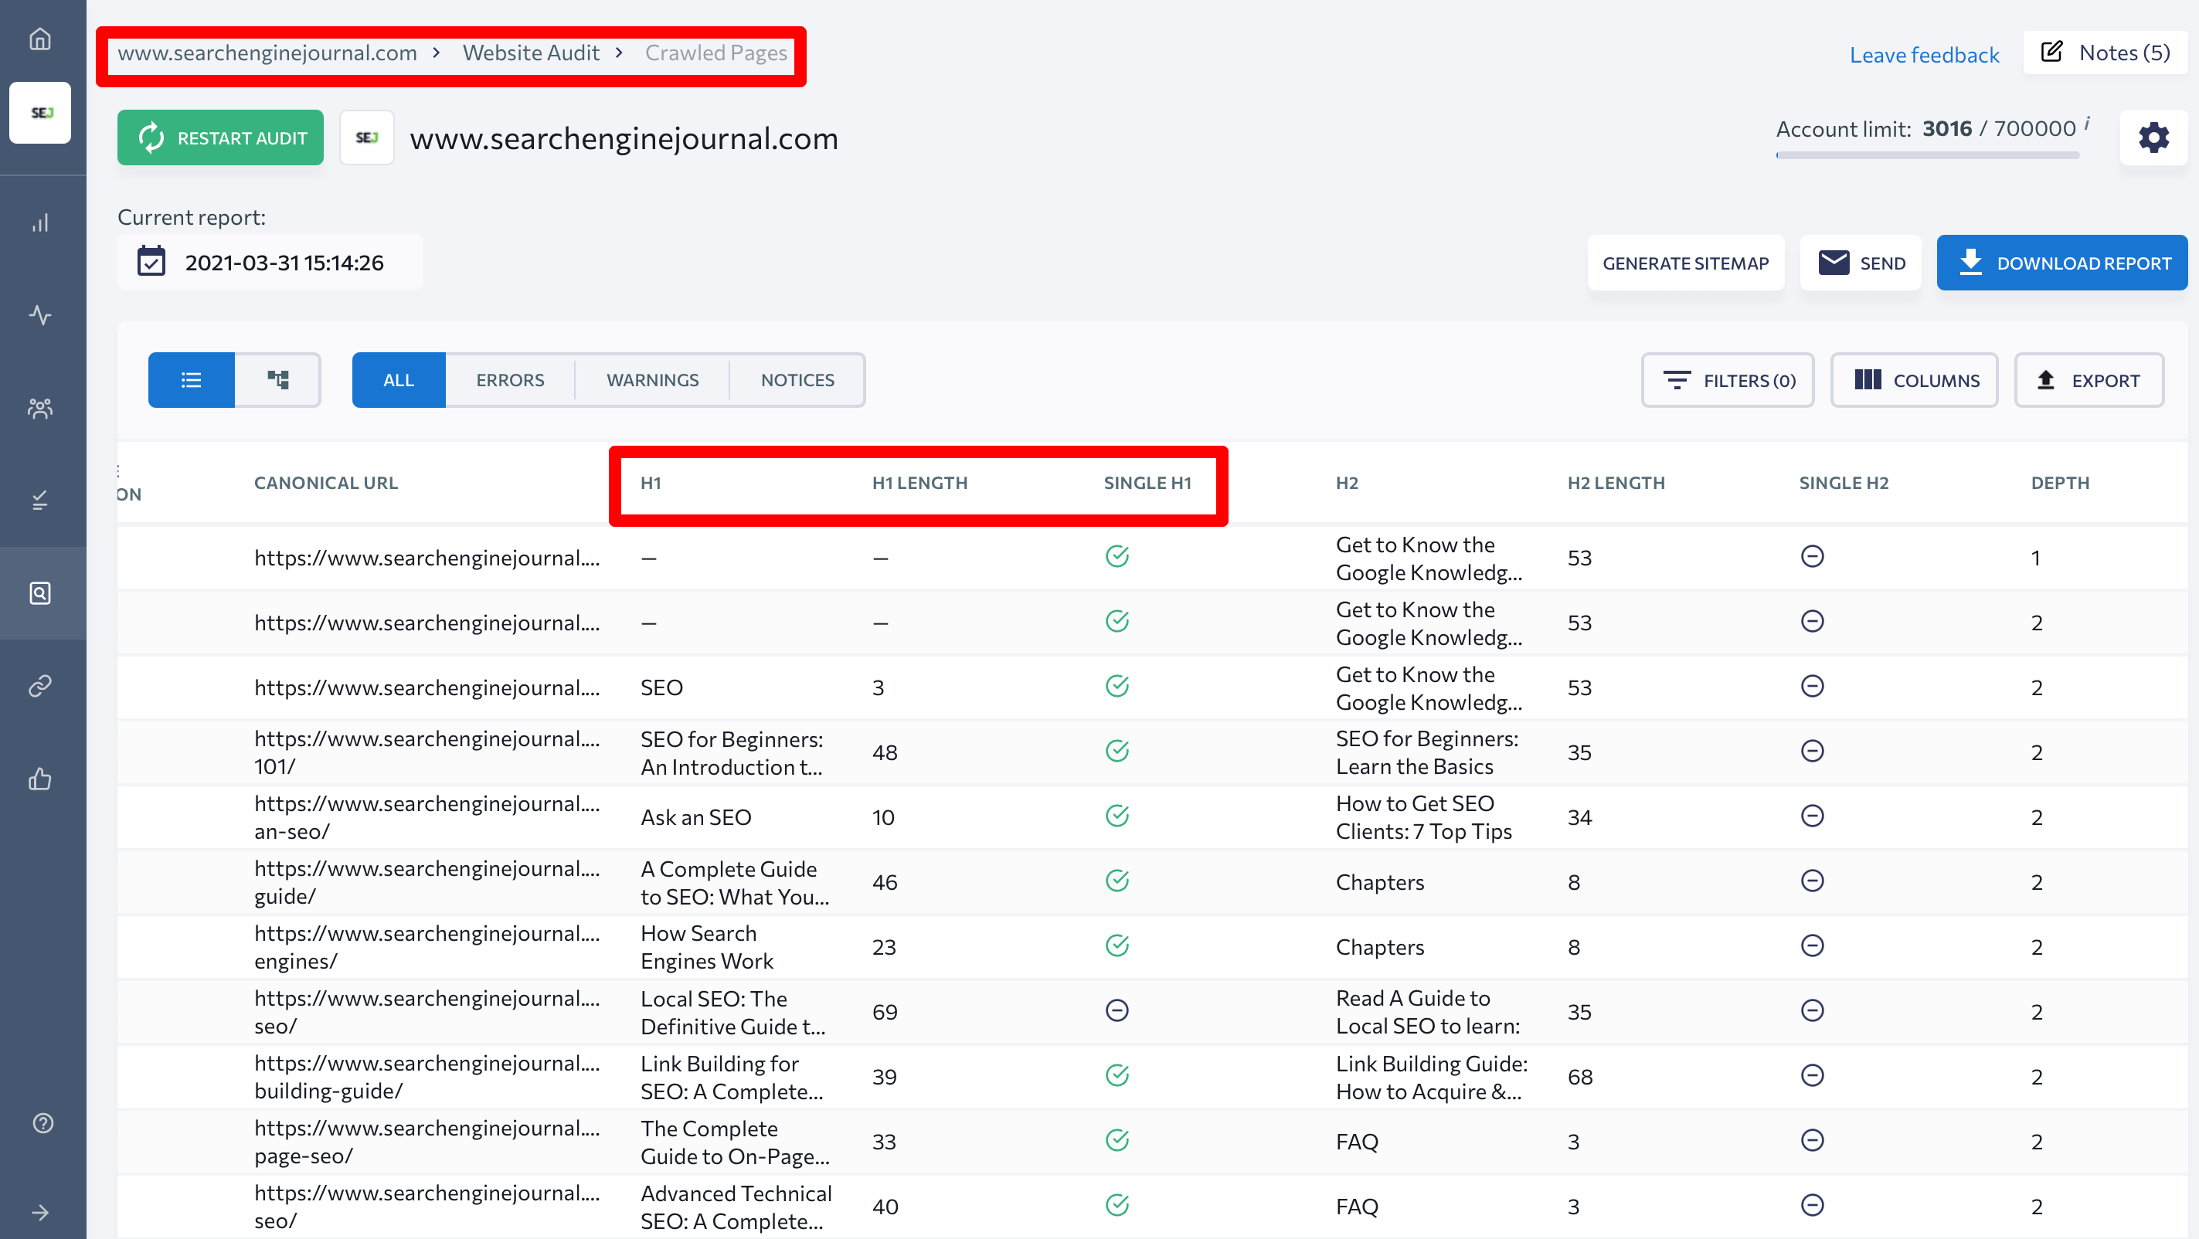Open the activity pulse icon in the sidebar
The width and height of the screenshot is (2199, 1239).
(40, 315)
